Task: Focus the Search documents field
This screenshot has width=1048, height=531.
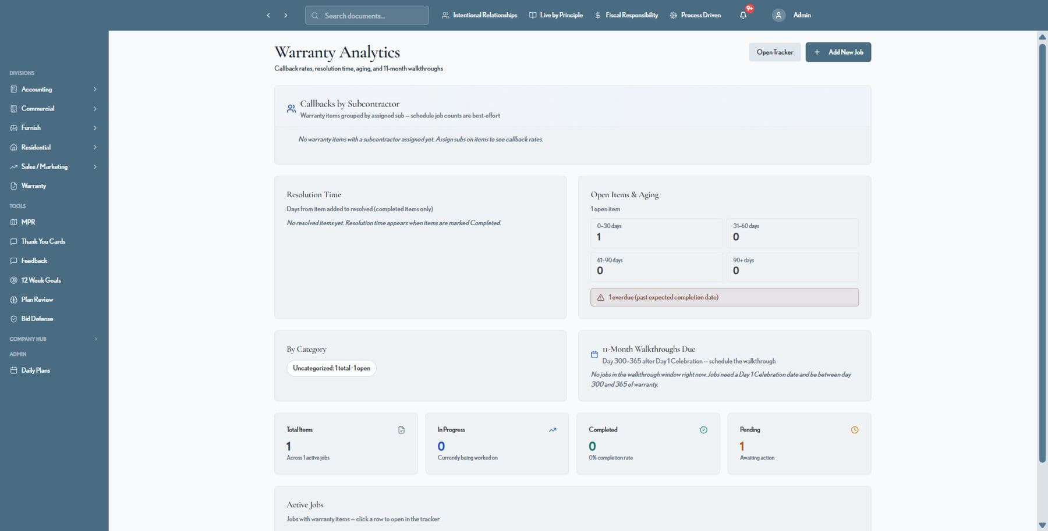Action: 367,15
